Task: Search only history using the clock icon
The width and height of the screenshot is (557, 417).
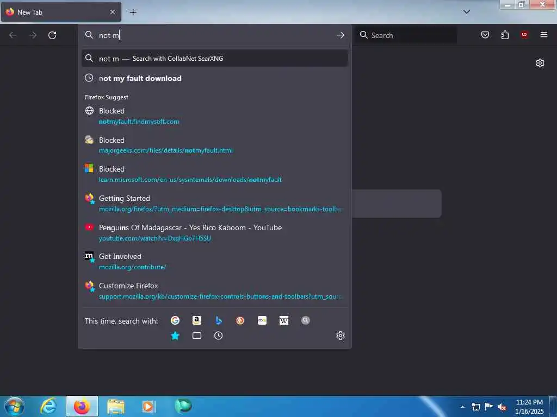Action: 219,336
